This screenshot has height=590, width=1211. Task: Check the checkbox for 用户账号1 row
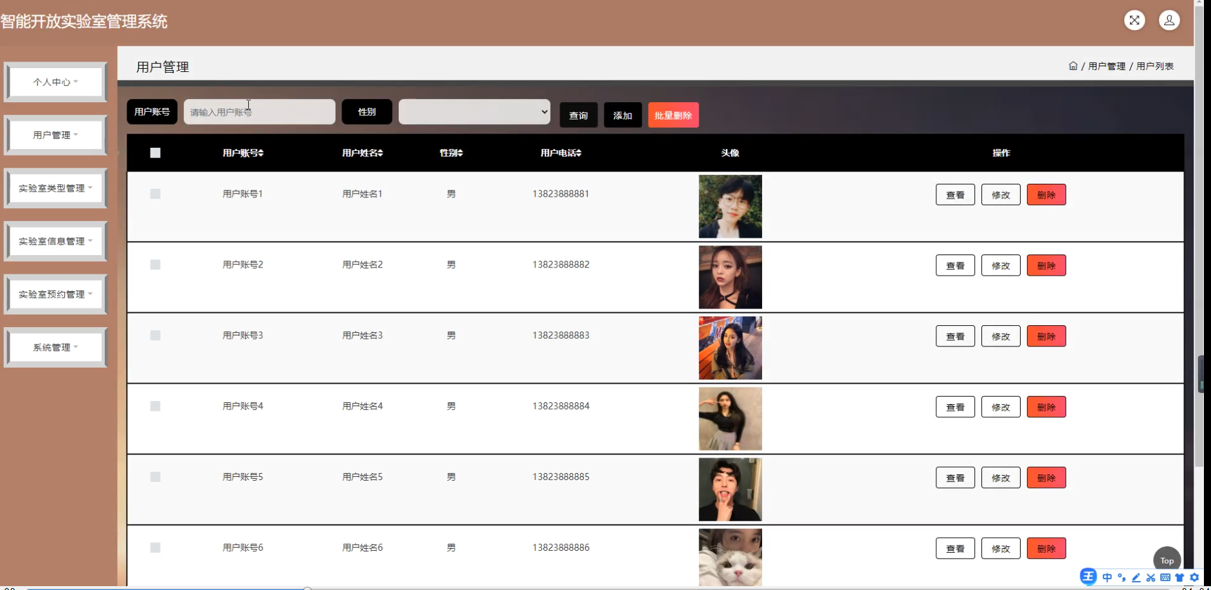coord(155,194)
